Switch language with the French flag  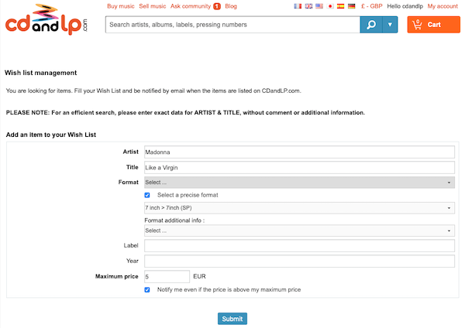coord(298,6)
